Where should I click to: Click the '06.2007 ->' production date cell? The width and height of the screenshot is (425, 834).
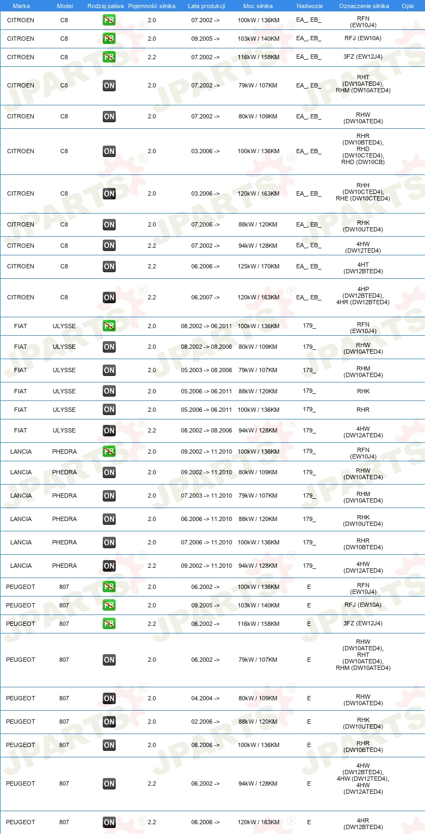pos(205,297)
